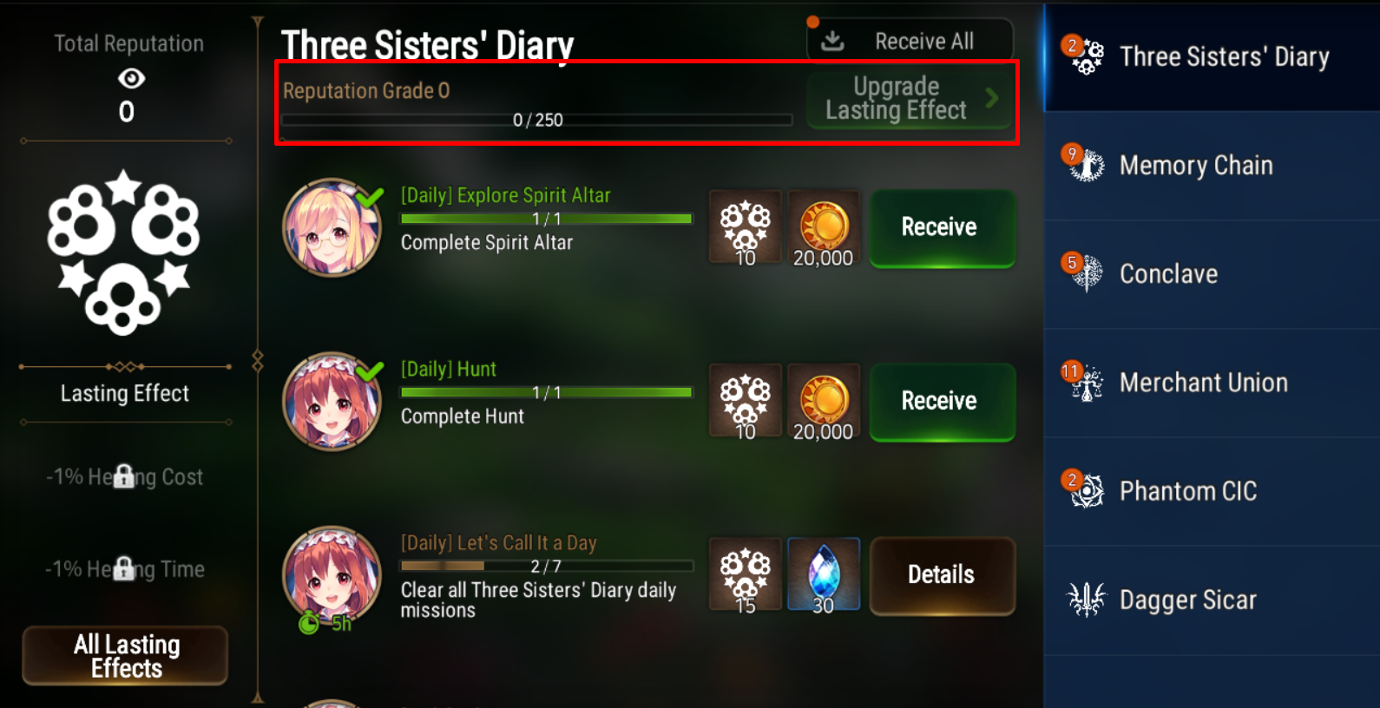Click the Receive All download icon
Image resolution: width=1380 pixels, height=708 pixels.
(x=832, y=41)
